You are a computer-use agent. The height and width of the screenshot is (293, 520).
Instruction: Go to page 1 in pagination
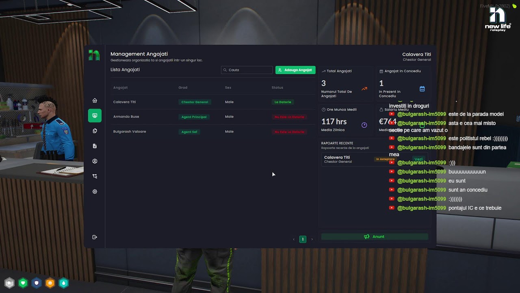click(x=303, y=239)
